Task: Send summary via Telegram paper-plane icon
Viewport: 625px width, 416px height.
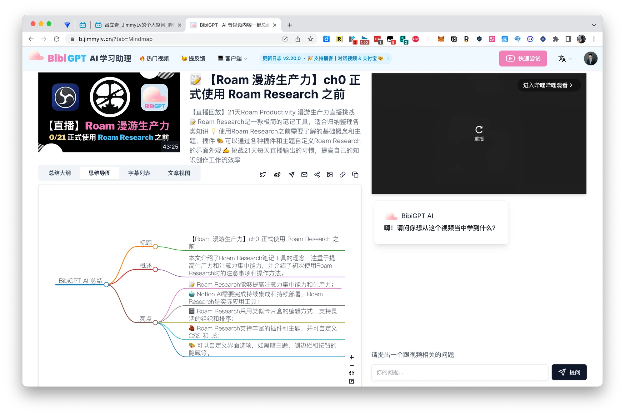Action: pos(292,175)
